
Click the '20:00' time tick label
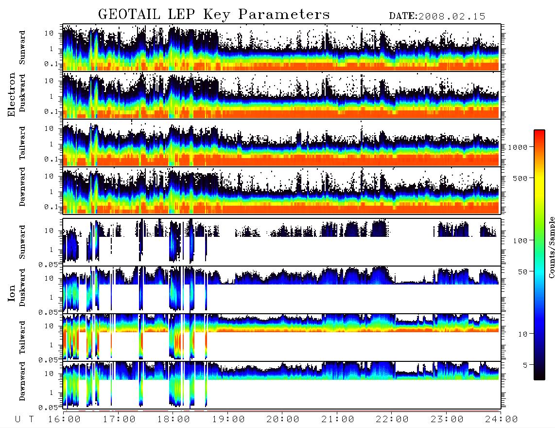[x=283, y=419]
